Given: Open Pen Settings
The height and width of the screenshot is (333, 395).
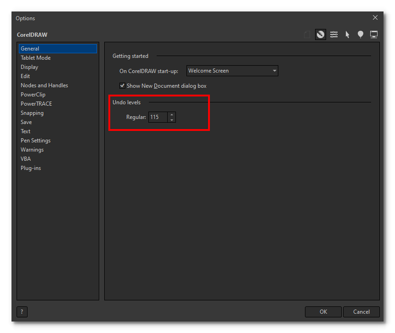Looking at the screenshot, I should pyautogui.click(x=58, y=141).
